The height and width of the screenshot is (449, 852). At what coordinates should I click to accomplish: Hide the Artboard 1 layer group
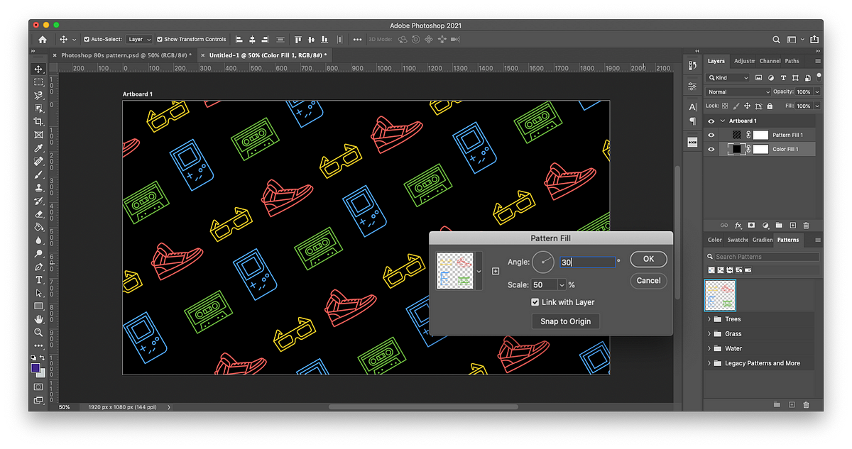[x=711, y=121]
